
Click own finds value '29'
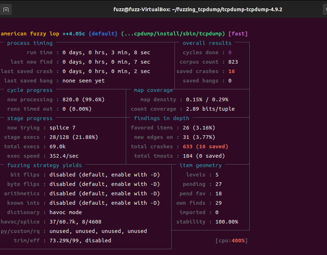(219, 203)
